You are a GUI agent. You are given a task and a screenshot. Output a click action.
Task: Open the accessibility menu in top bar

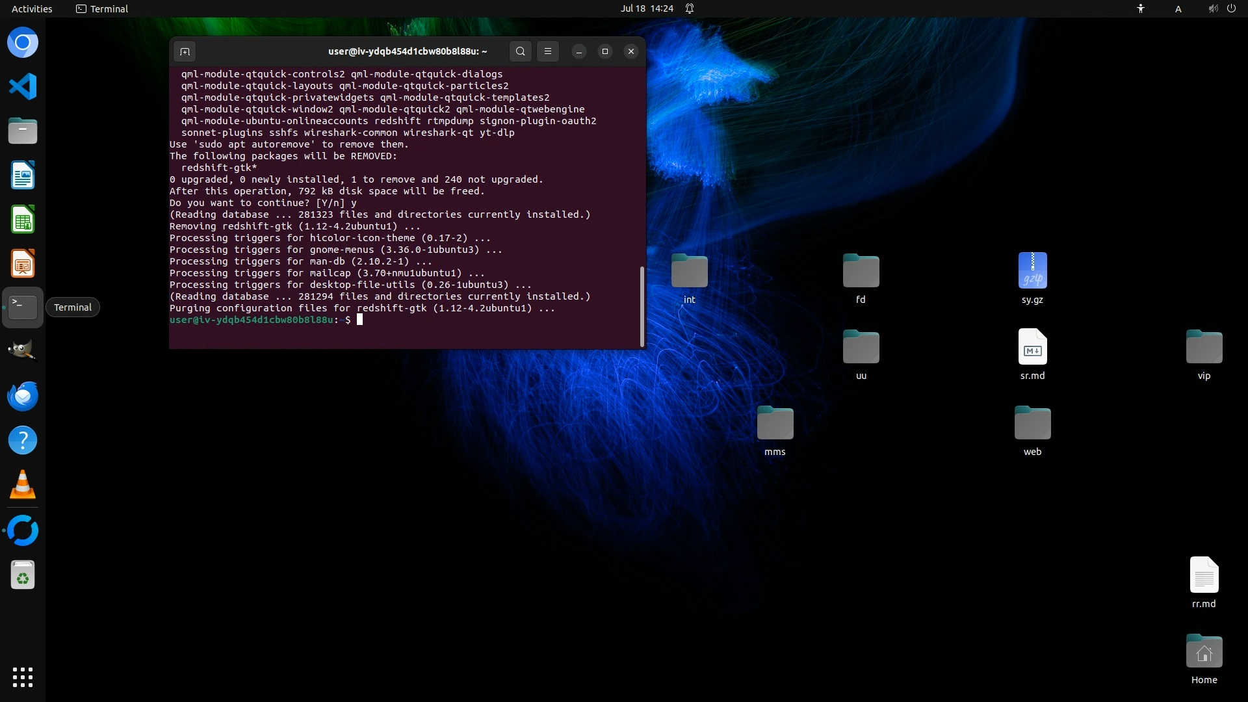[1140, 8]
